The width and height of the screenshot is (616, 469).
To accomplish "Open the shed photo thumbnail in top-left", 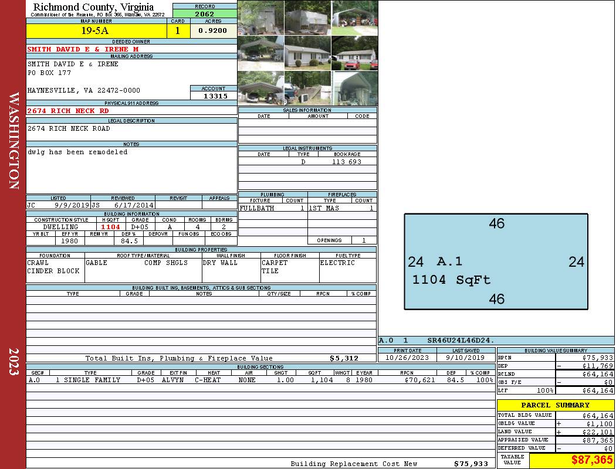I will point(261,18).
